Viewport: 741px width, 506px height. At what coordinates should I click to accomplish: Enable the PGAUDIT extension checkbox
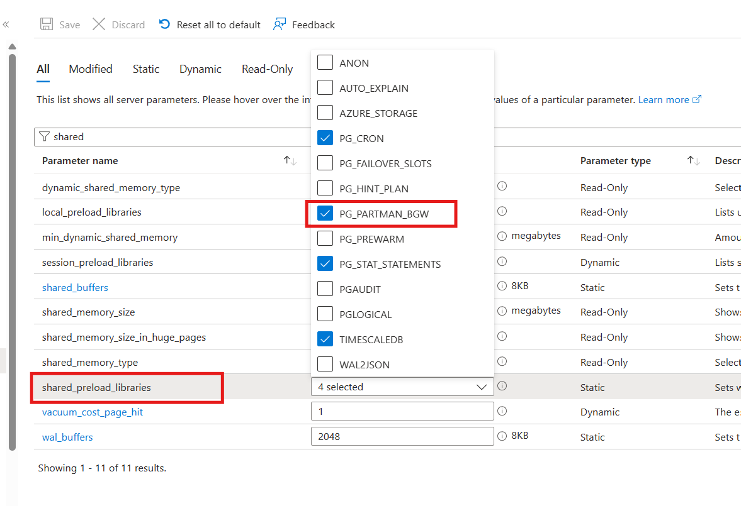pos(325,289)
